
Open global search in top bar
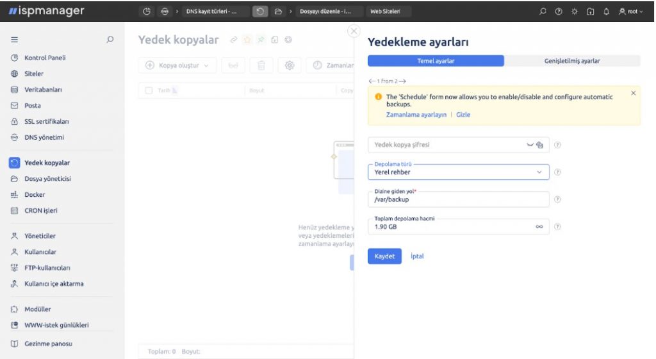tap(543, 12)
